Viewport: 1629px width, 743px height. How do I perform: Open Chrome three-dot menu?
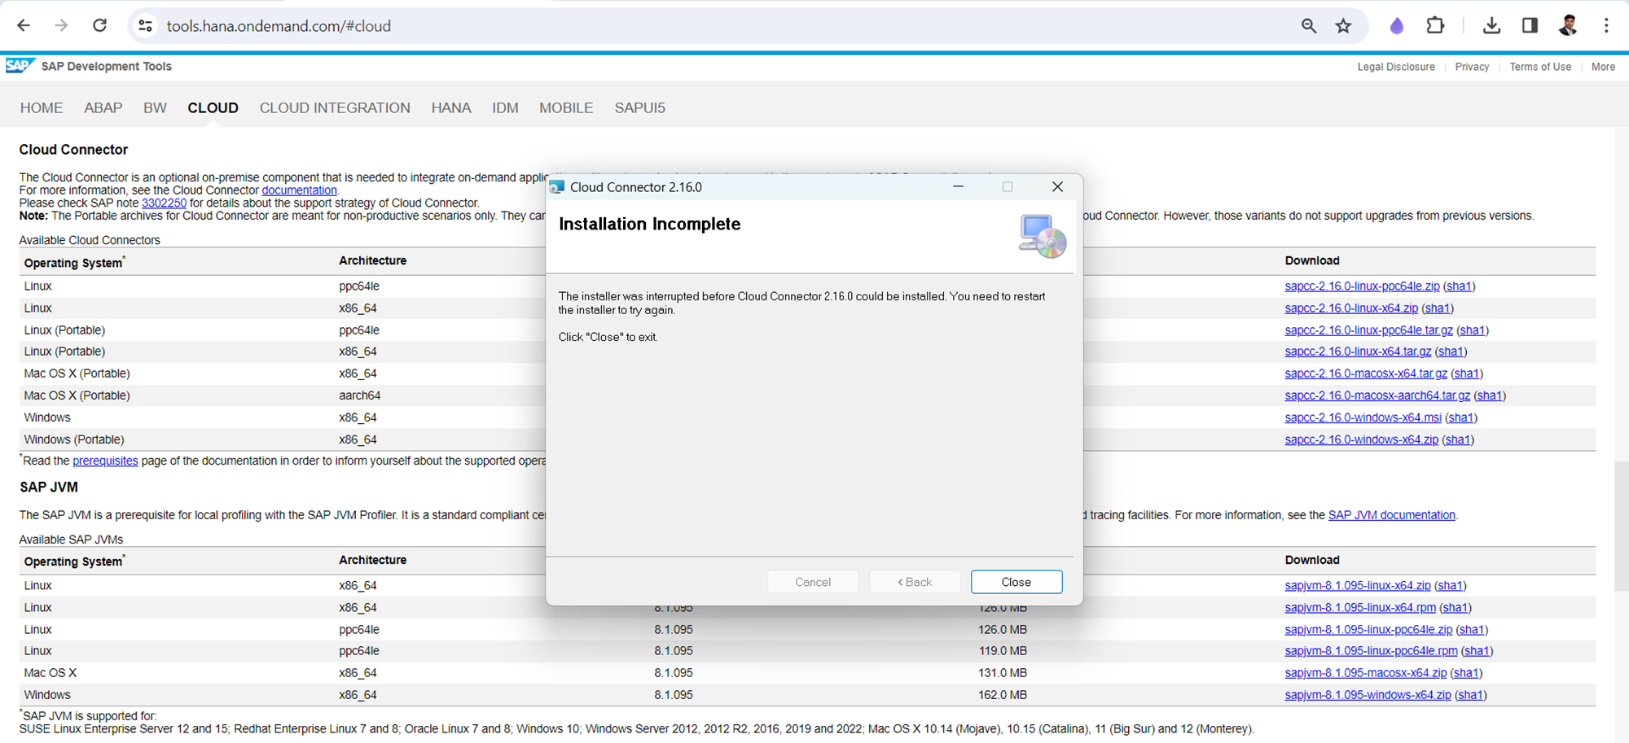pyautogui.click(x=1606, y=26)
